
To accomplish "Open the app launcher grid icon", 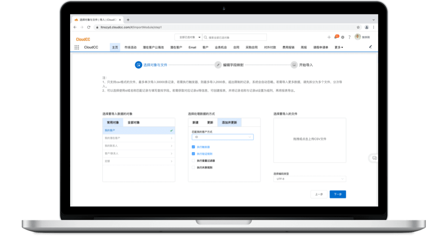I will [x=76, y=47].
